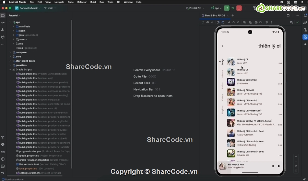Viewport: 308px width, 181px height.
Task: Show more tool windows ellipsis icon
Action: coord(3,44)
